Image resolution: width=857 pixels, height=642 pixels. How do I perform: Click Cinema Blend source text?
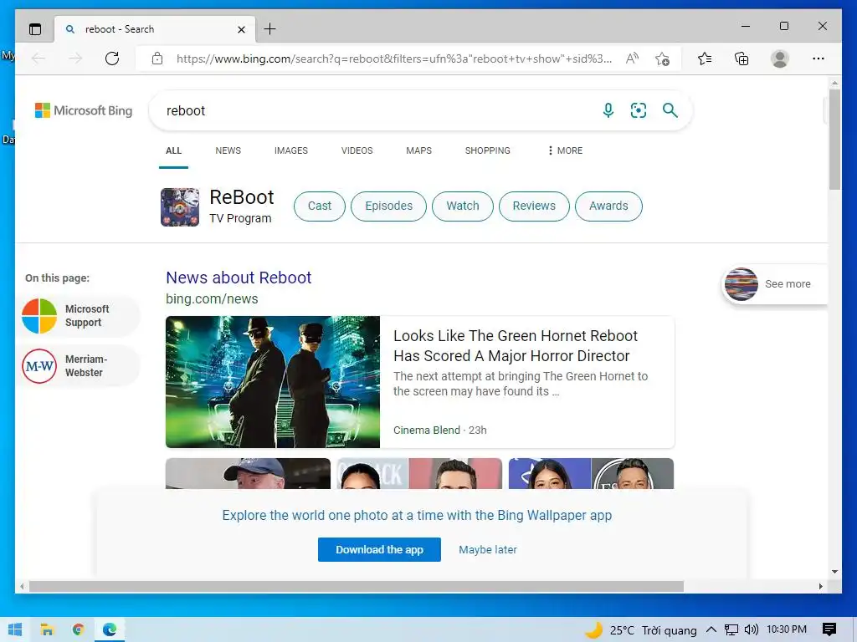pos(426,431)
